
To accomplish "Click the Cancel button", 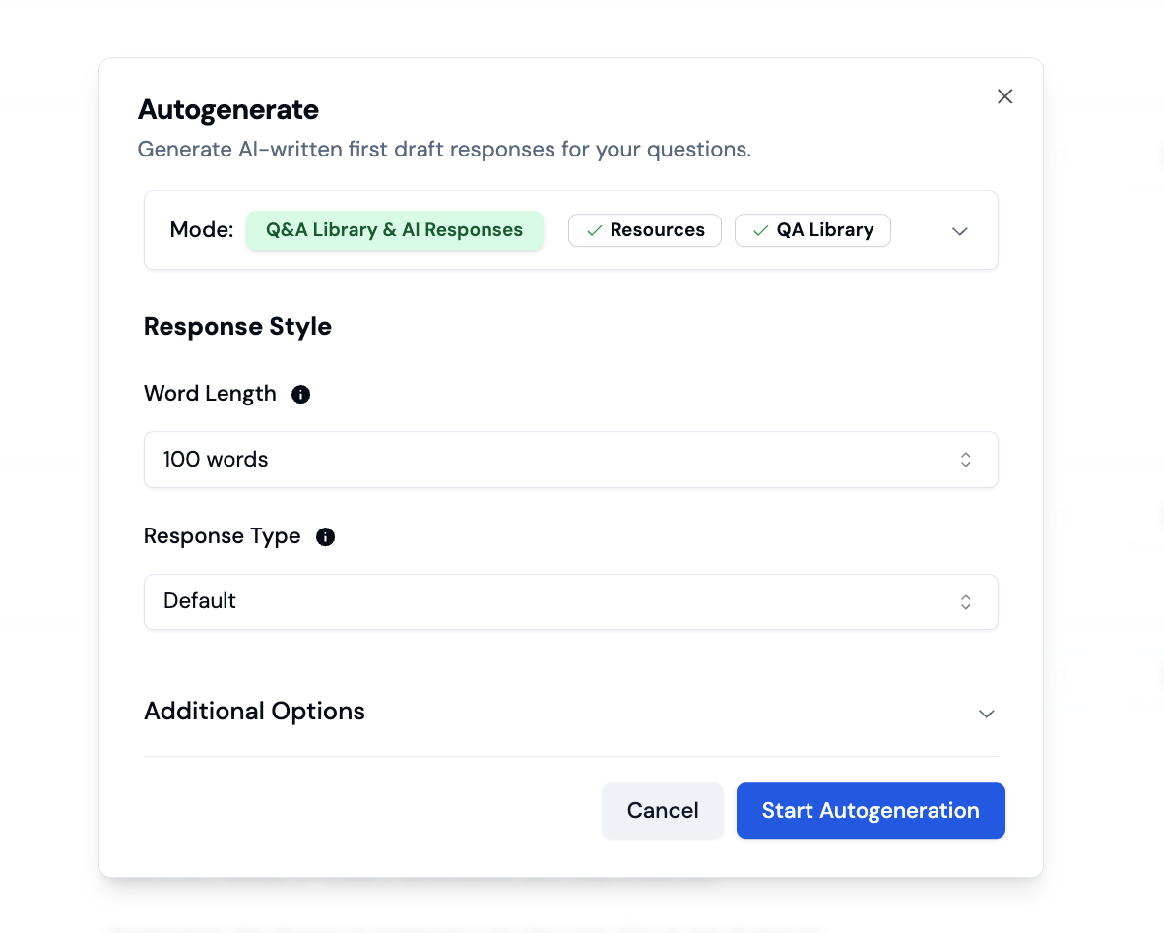I will click(x=663, y=810).
